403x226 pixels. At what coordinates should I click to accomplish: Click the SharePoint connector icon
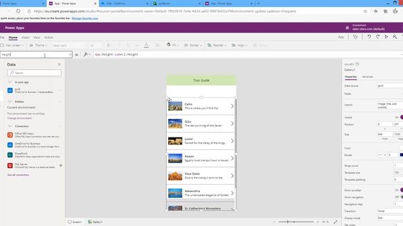pos(10,155)
